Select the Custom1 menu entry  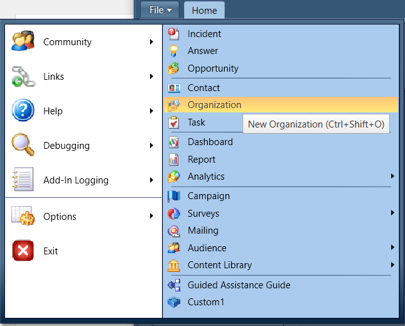(x=281, y=302)
